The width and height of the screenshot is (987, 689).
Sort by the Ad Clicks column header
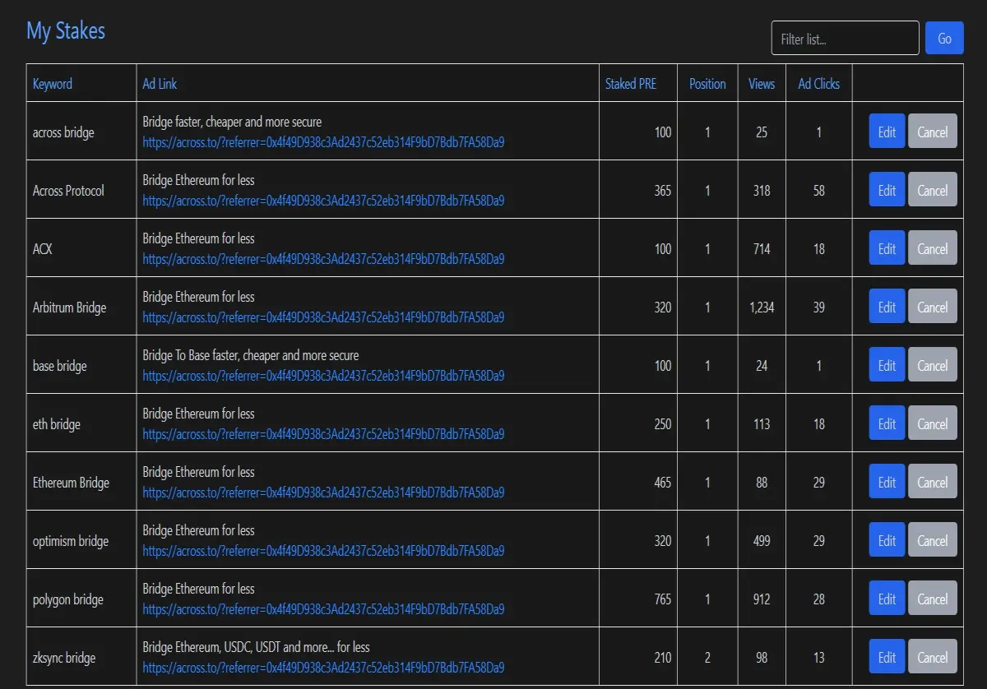click(819, 84)
